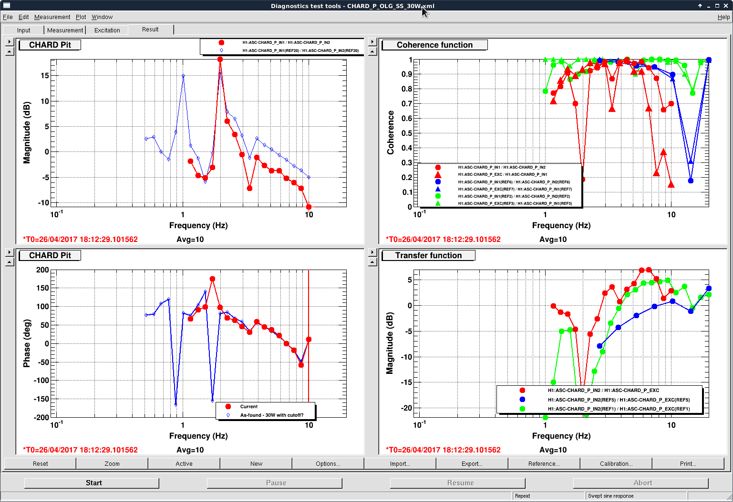Click the bottom-left CHARD Pit plot title
Screen dimensions: 733x502
(50, 255)
